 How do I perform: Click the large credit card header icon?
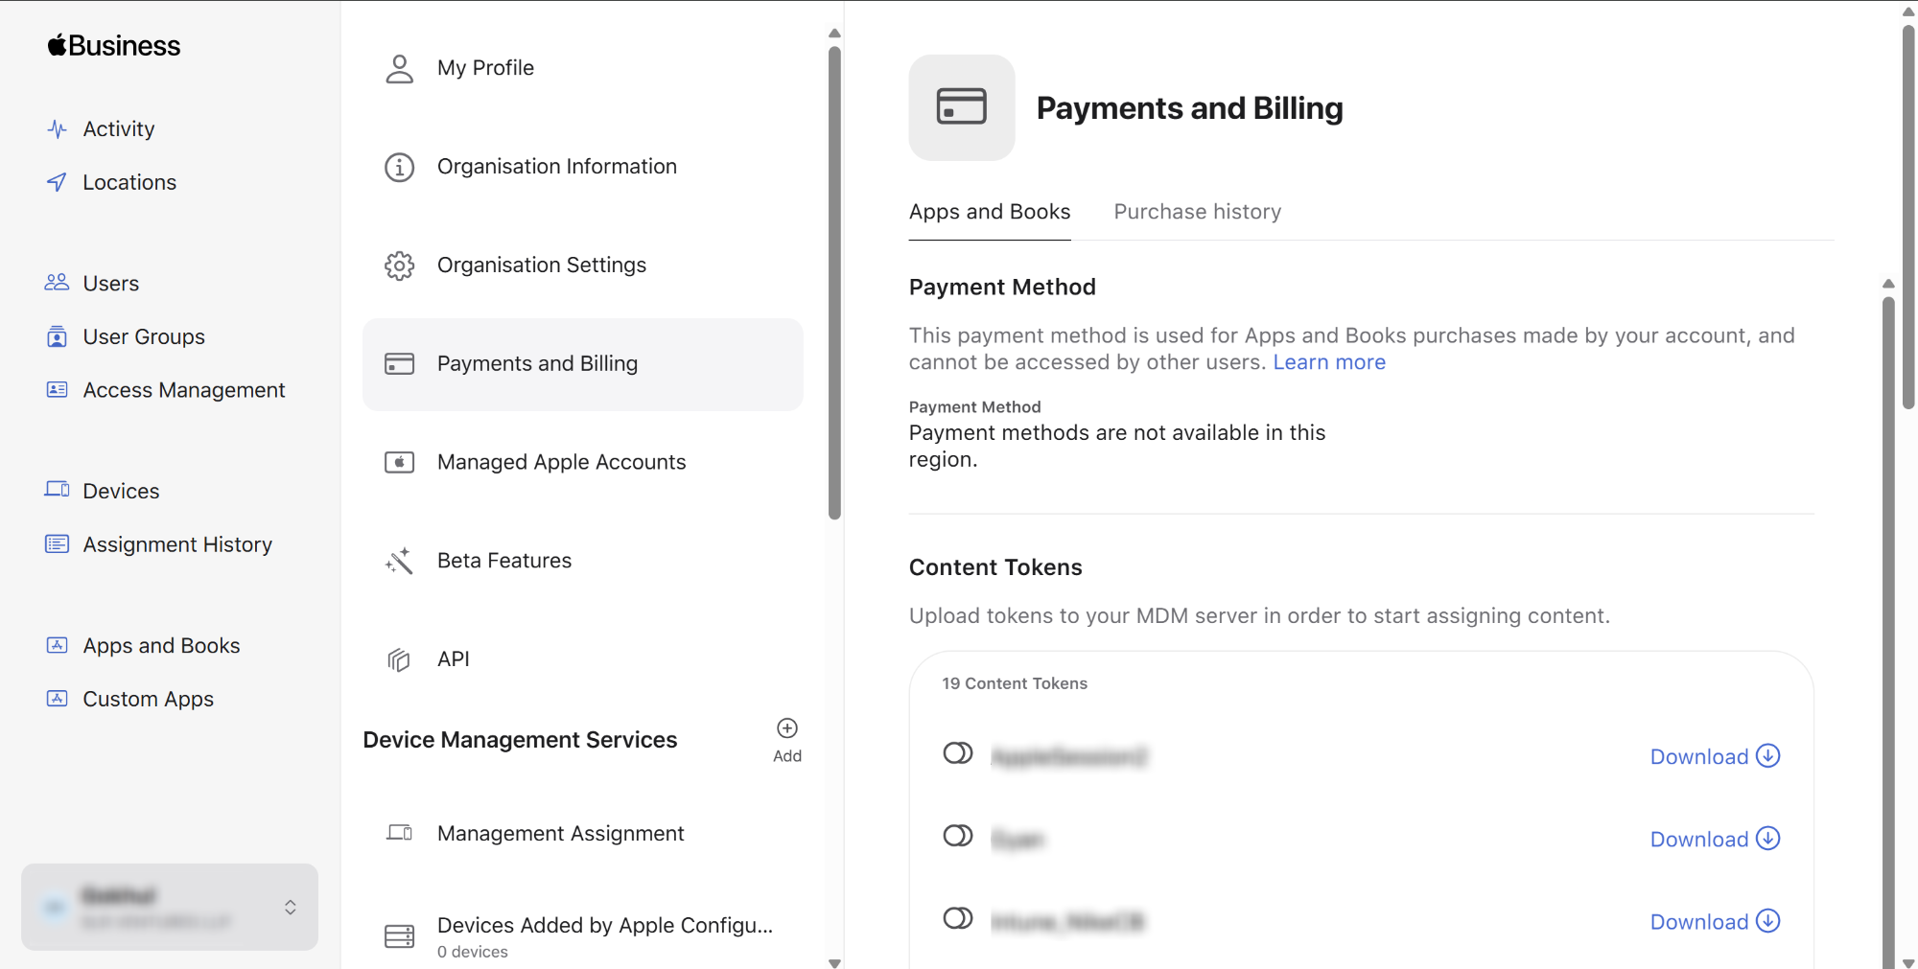(x=962, y=107)
